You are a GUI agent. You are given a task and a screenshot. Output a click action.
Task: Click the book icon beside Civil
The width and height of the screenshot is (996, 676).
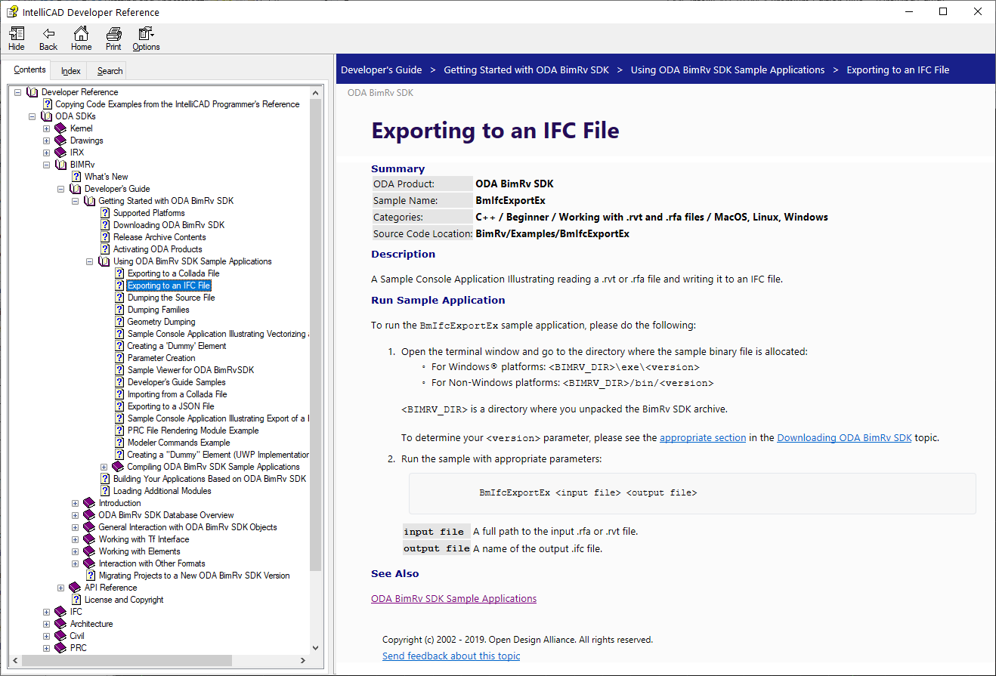(61, 636)
